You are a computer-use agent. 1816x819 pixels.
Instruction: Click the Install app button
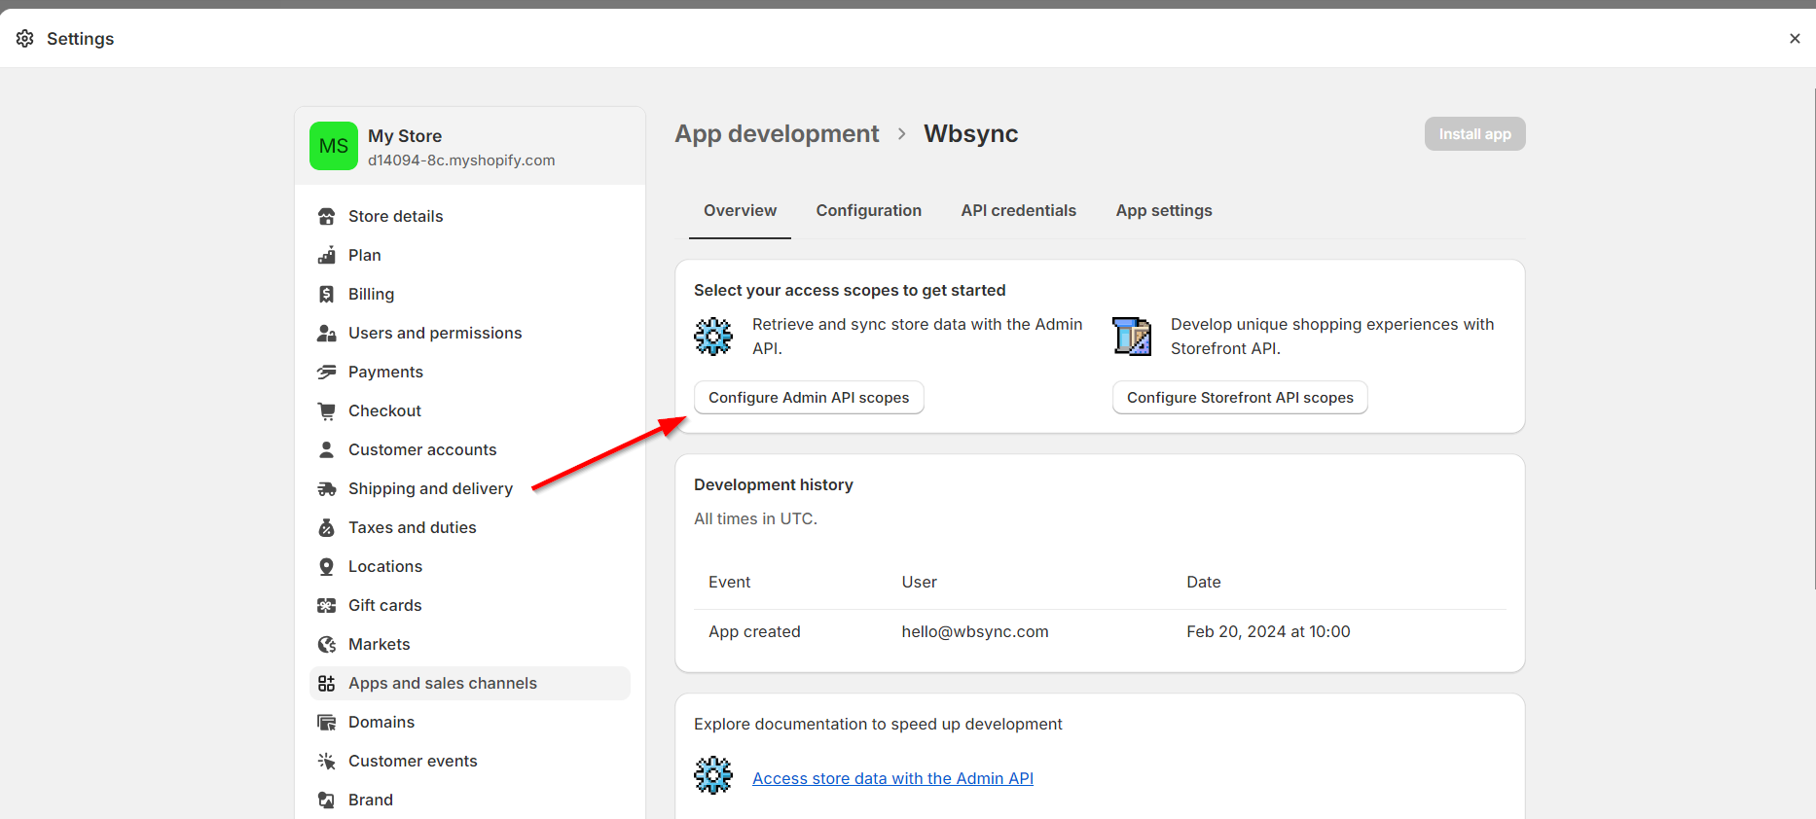tap(1473, 134)
